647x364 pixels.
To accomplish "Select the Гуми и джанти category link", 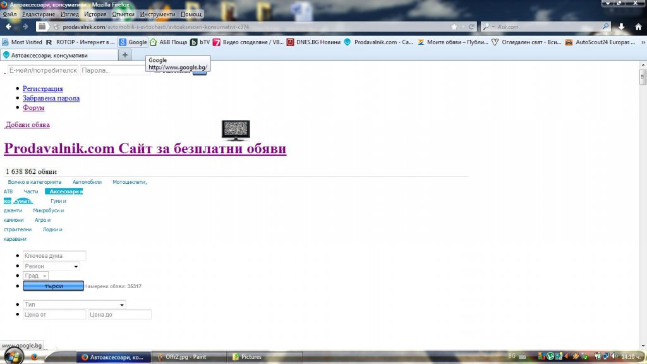I will (58, 201).
